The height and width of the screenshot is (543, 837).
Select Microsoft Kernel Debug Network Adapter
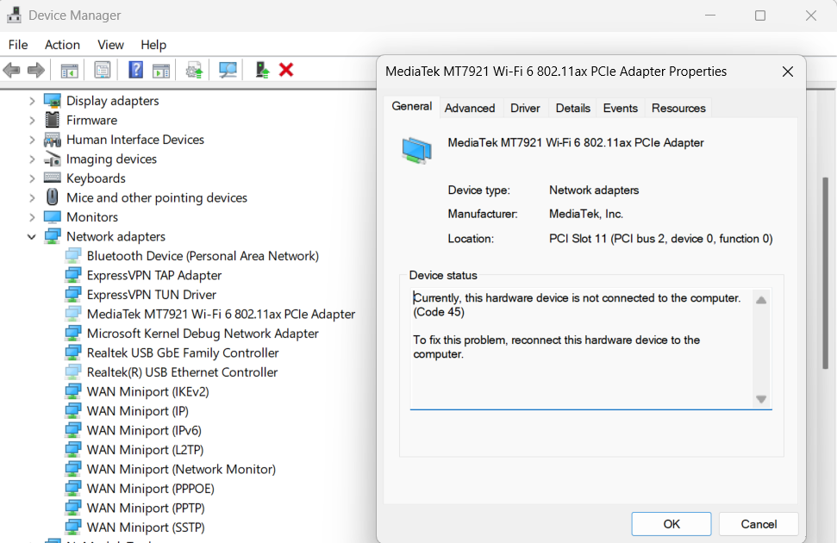tap(203, 334)
